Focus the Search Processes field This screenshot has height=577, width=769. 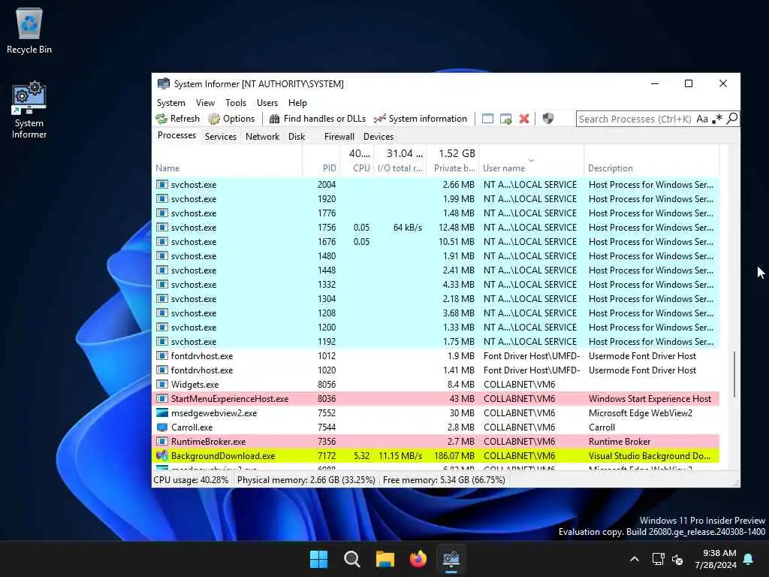pyautogui.click(x=635, y=119)
